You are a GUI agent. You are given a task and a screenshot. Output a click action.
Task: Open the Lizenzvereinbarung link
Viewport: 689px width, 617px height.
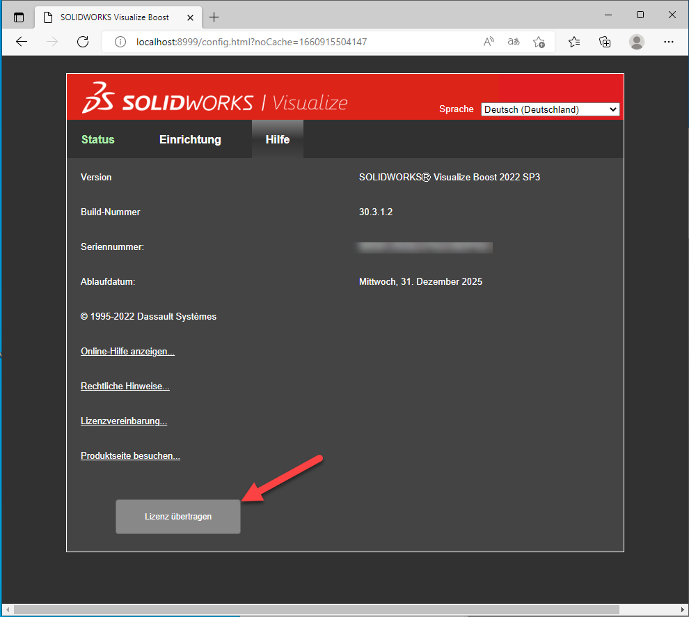124,421
